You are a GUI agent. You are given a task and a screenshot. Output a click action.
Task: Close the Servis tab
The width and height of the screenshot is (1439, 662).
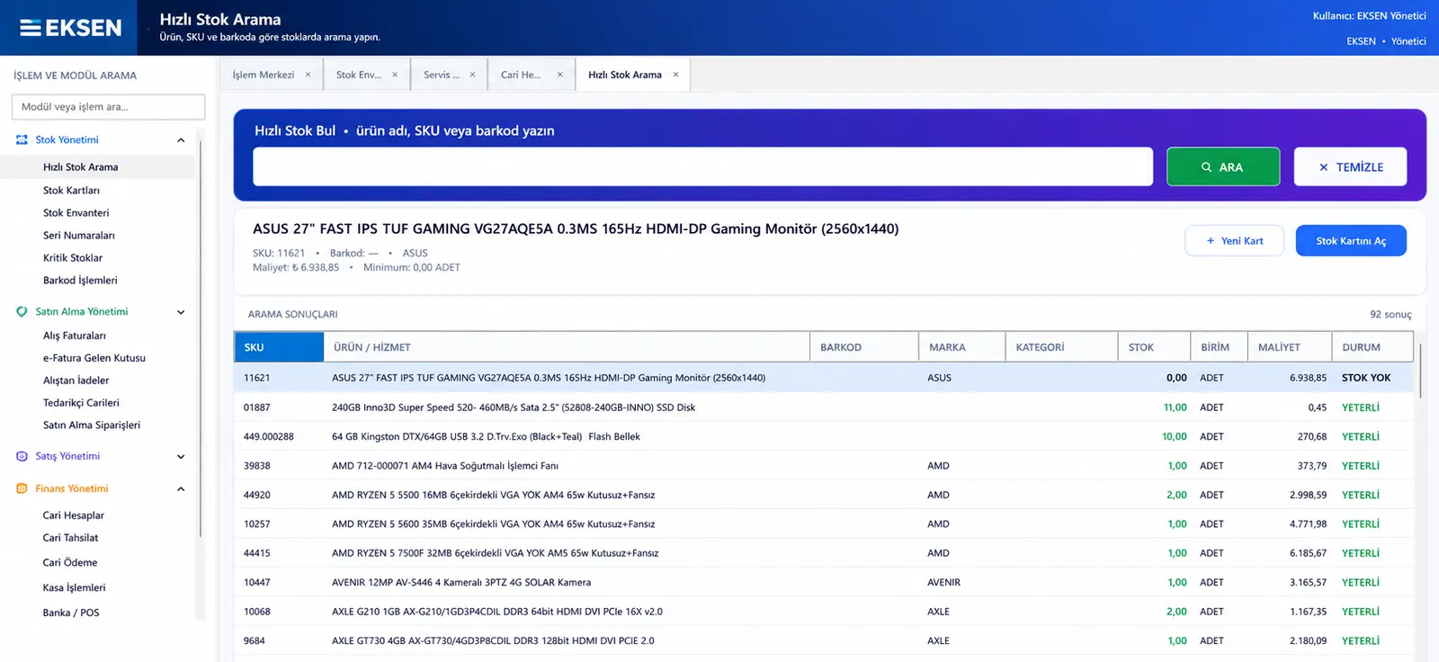pos(472,75)
